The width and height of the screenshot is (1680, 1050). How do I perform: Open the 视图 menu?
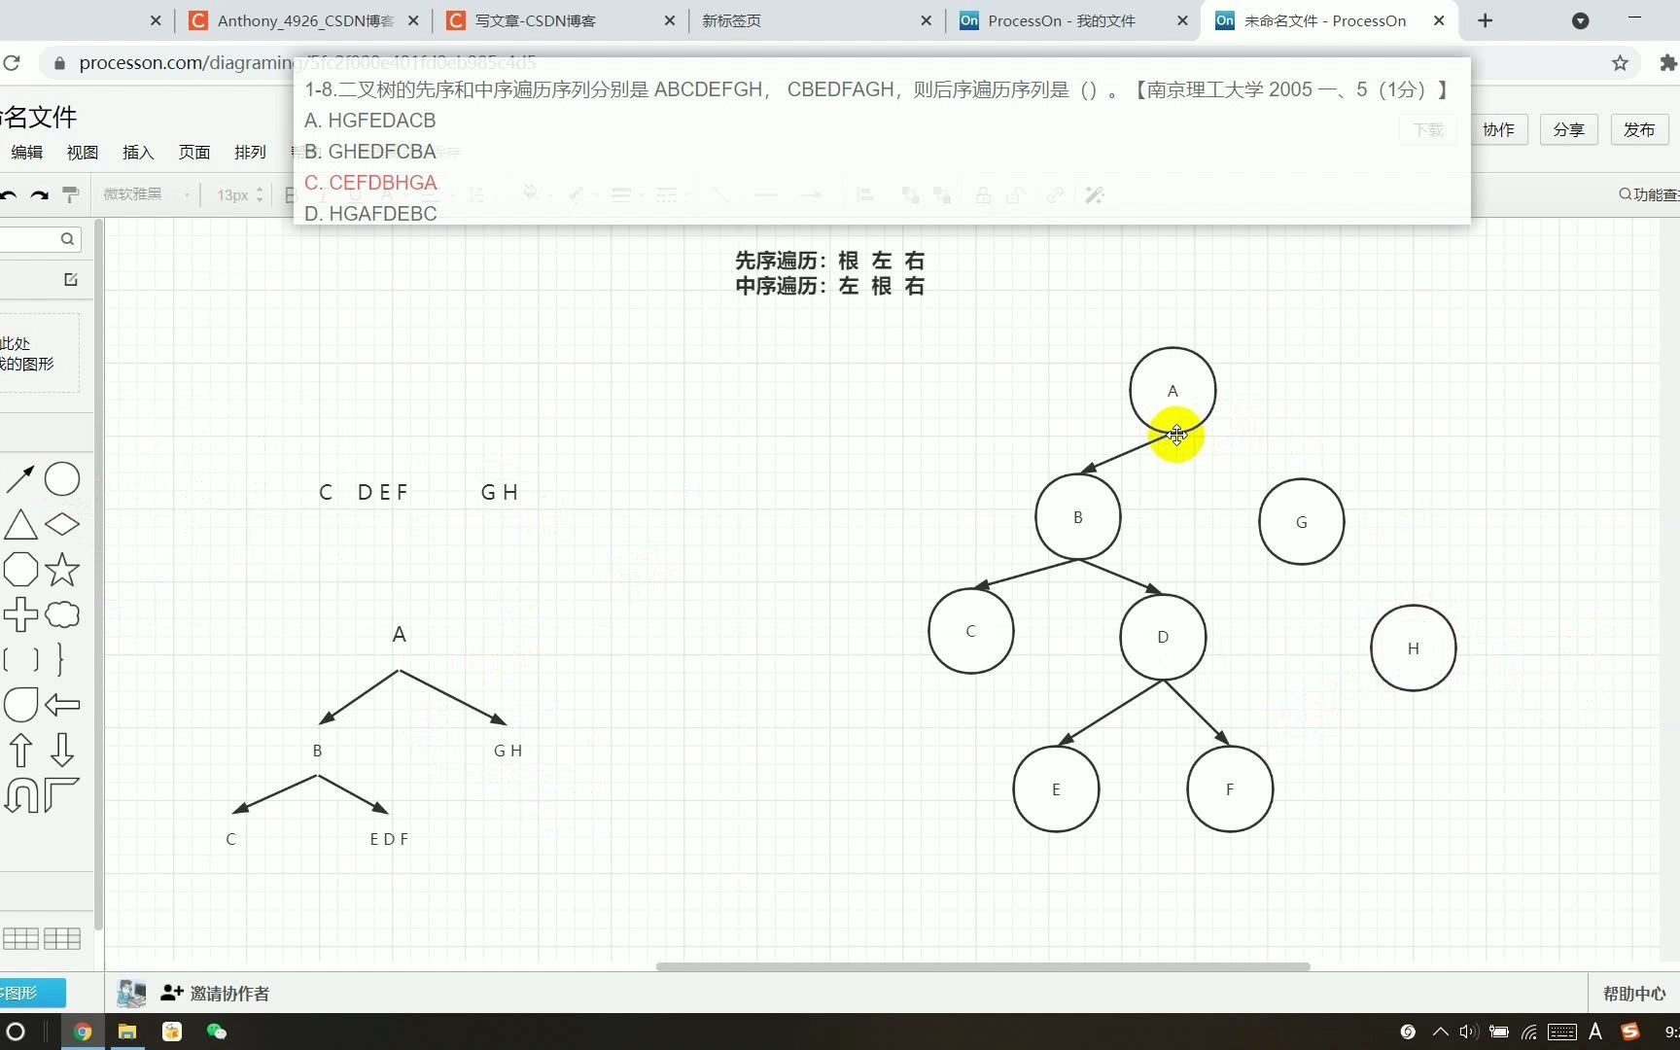tap(83, 152)
